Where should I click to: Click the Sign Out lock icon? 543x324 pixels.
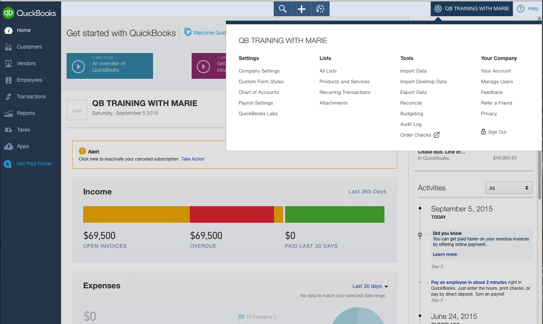click(483, 131)
